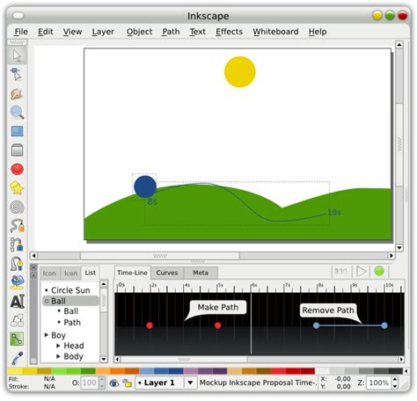Click the blue keyframe at 8s
Image resolution: width=417 pixels, height=401 pixels.
click(316, 325)
